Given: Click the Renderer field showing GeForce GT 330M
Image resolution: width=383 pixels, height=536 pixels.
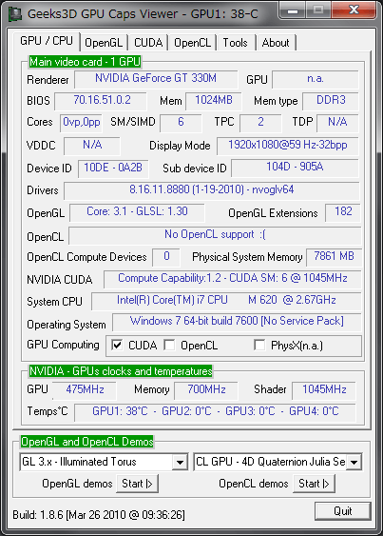Looking at the screenshot, I should [156, 79].
